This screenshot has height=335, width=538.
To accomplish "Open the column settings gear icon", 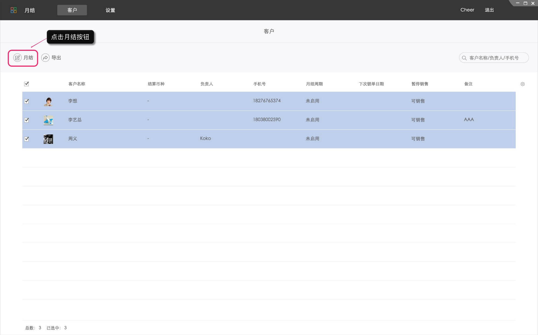I will tap(522, 84).
